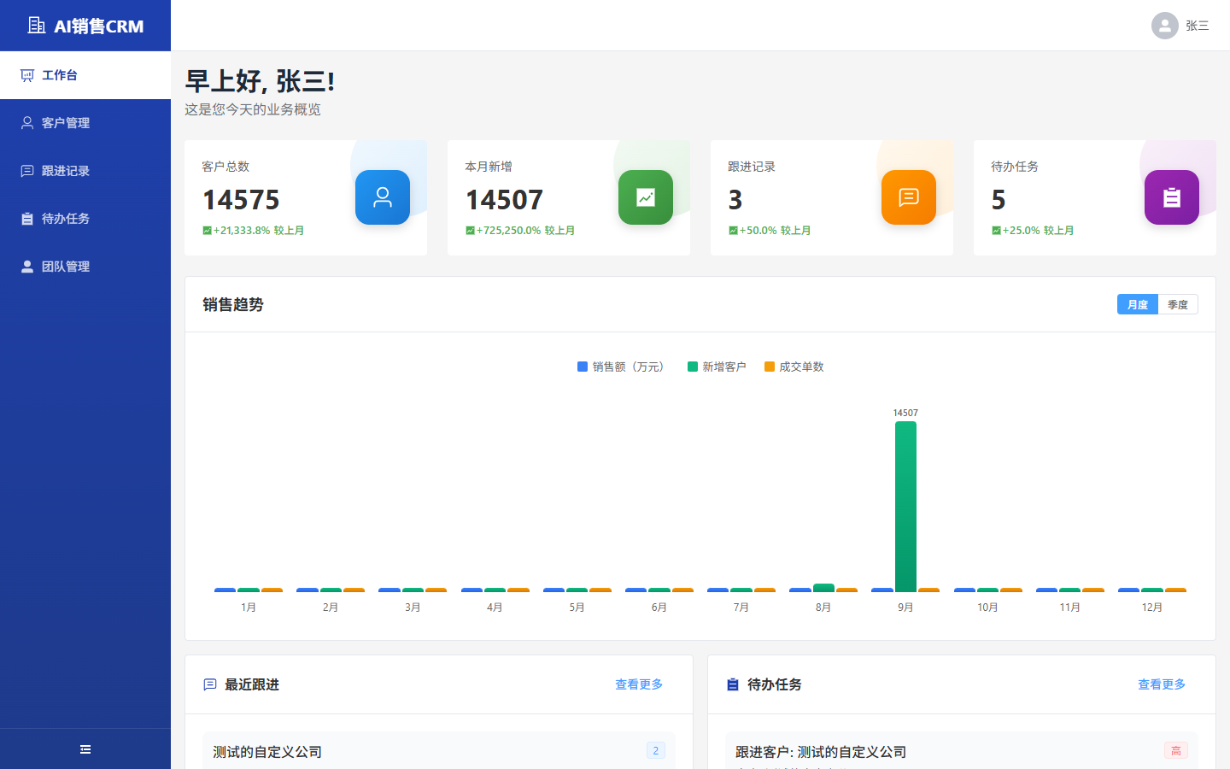Click the red 高 priority tag

pos(1176,750)
